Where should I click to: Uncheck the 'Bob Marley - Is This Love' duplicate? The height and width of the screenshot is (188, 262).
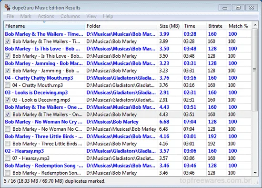pyautogui.click(x=8, y=56)
